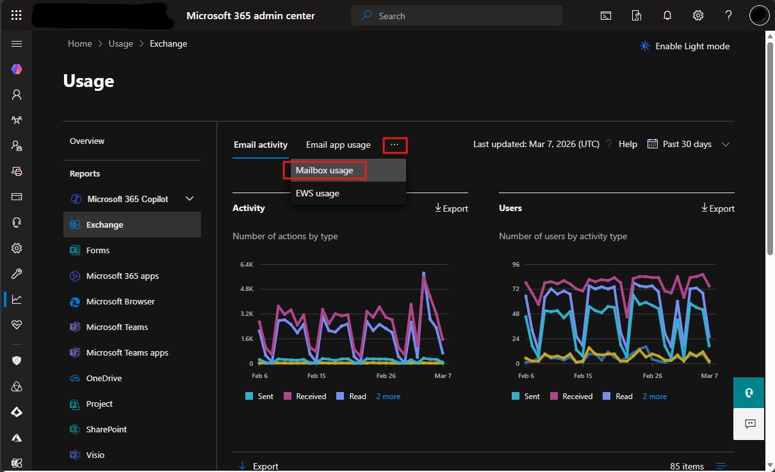775x472 pixels.
Task: Click the help question mark icon
Action: click(x=728, y=15)
